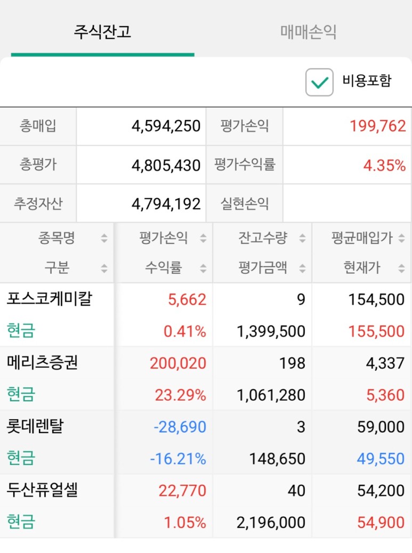This screenshot has height=553, width=412.
Task: Tap 현금 label under 롯데렌탈
Action: pyautogui.click(x=21, y=458)
